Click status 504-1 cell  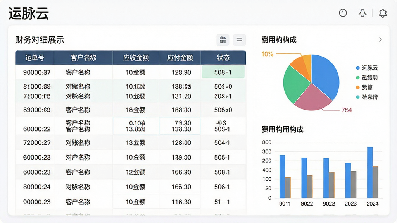(222, 142)
